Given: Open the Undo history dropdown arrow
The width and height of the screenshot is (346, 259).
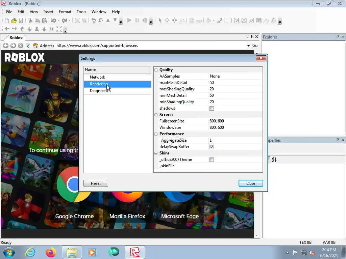Looking at the screenshot, I should [x=58, y=21].
